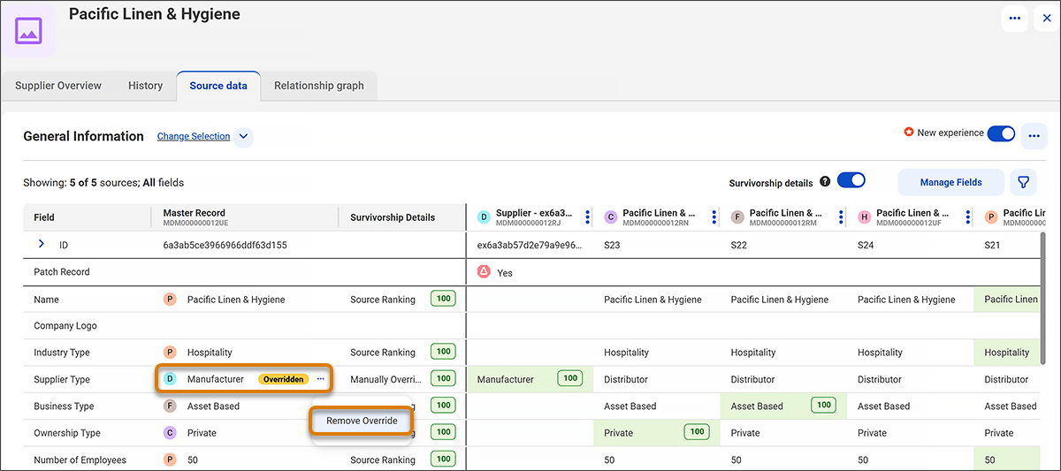Click the C badge beside Private master value

(x=170, y=433)
